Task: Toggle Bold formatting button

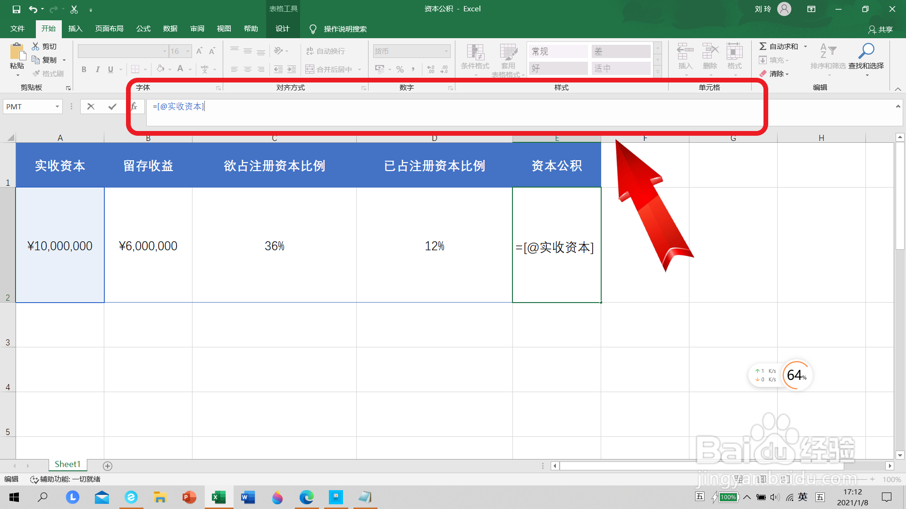Action: pyautogui.click(x=84, y=69)
